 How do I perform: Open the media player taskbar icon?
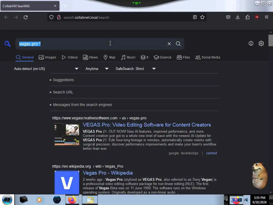click(x=39, y=200)
